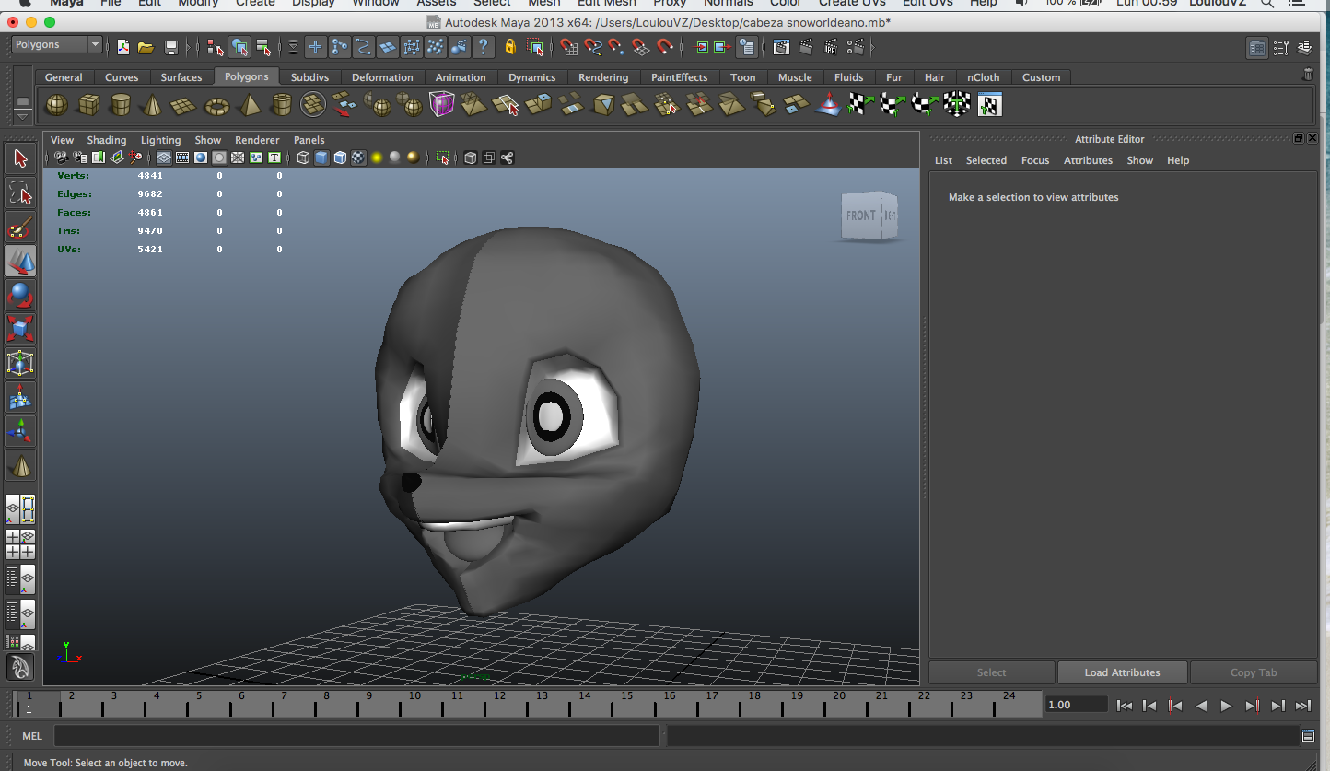
Task: Open the viewport Panels menu
Action: click(309, 140)
